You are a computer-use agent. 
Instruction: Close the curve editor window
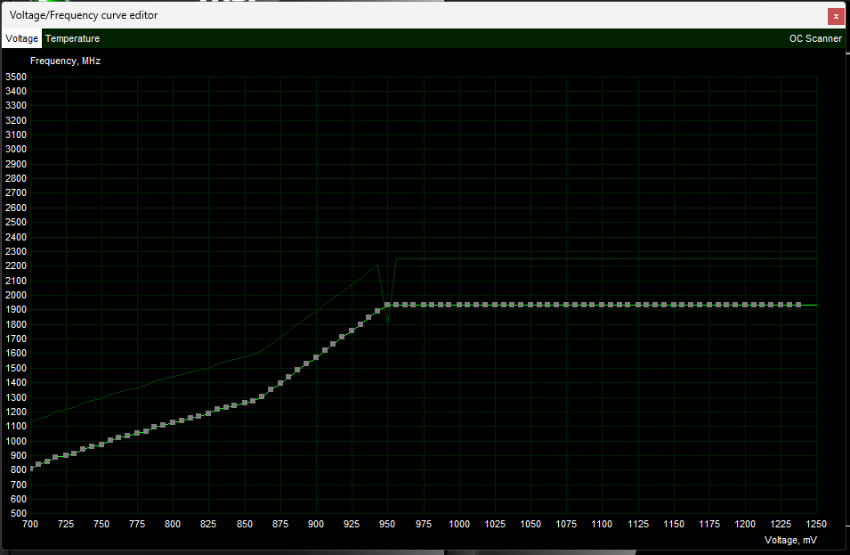(x=835, y=15)
